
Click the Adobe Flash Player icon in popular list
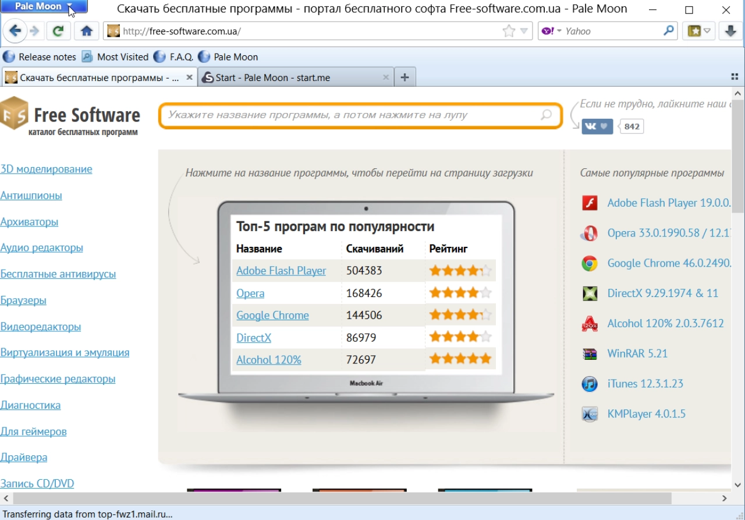click(x=590, y=203)
